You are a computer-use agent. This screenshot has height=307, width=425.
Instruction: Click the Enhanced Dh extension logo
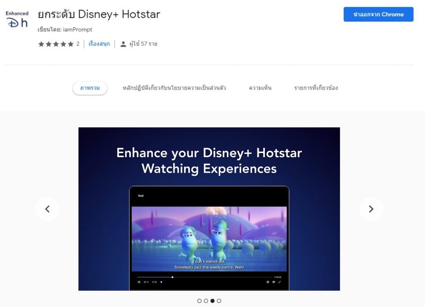pos(17,19)
